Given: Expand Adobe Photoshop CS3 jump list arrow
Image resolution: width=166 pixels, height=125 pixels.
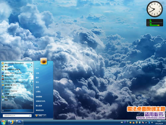Looking at the screenshot, I should coord(32,73).
